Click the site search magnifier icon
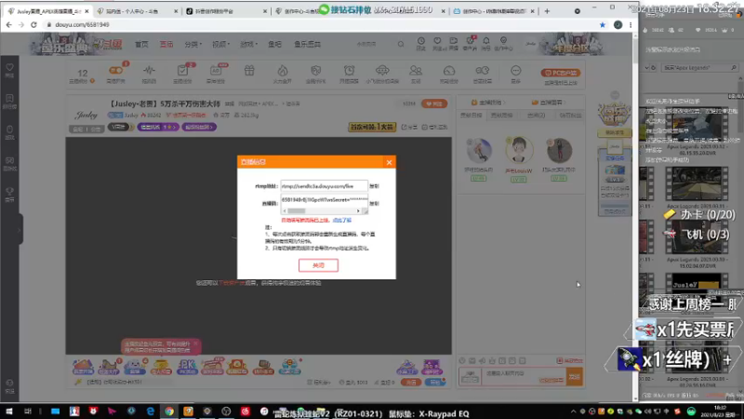 point(401,44)
